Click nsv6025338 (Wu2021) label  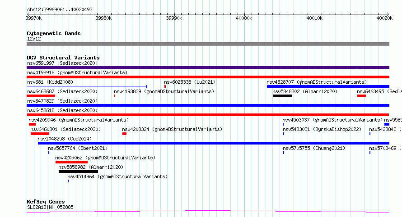pyautogui.click(x=190, y=82)
